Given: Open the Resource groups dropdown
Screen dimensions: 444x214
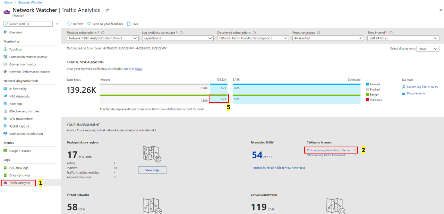Looking at the screenshot, I should (x=328, y=38).
